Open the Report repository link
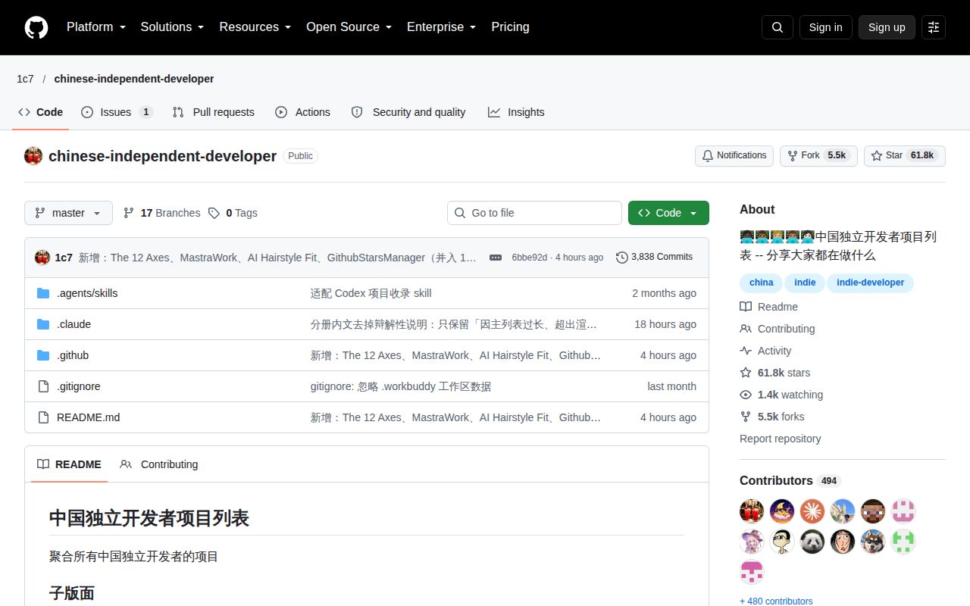This screenshot has width=970, height=606. click(x=780, y=439)
